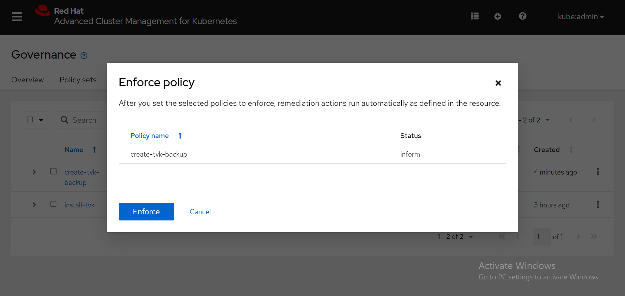This screenshot has width=625, height=296.
Task: Open the hamburger navigation menu
Action: pyautogui.click(x=17, y=17)
